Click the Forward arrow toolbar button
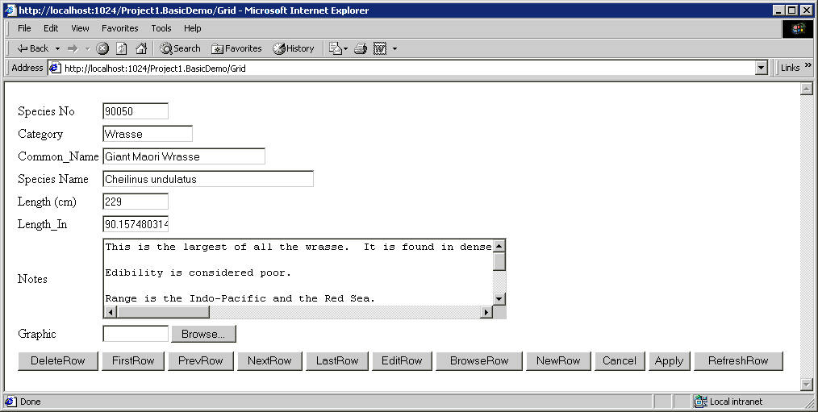The height and width of the screenshot is (412, 818). point(73,48)
